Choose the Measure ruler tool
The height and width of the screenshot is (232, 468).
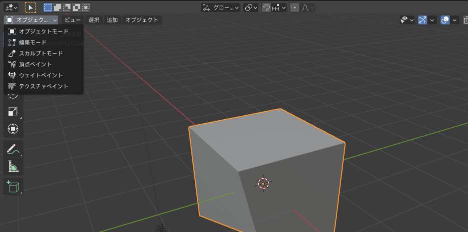point(13,166)
